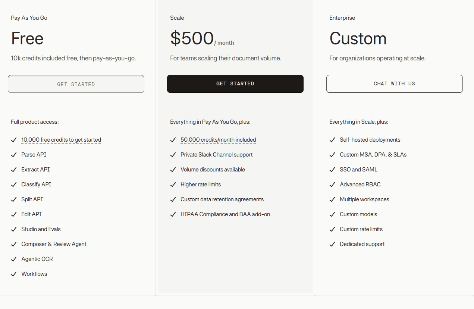This screenshot has width=474, height=309.
Task: Click the checkmark beside Composer & Review Agent
Action: pos(14,244)
